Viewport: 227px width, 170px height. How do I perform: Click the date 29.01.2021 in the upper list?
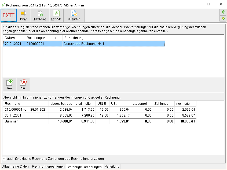(13, 44)
